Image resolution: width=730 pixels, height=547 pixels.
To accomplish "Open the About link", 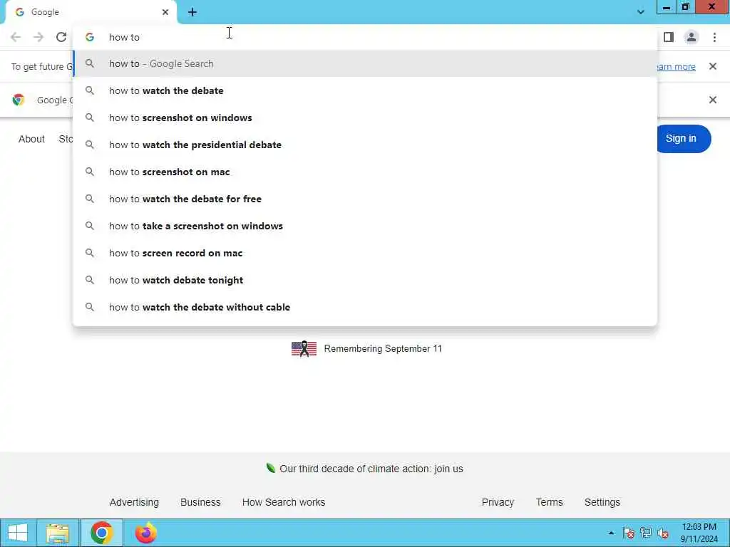I will click(31, 139).
